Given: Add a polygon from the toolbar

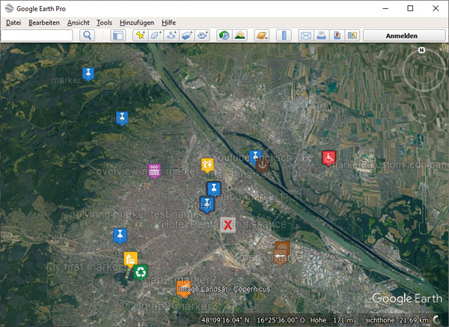Looking at the screenshot, I should click(156, 35).
